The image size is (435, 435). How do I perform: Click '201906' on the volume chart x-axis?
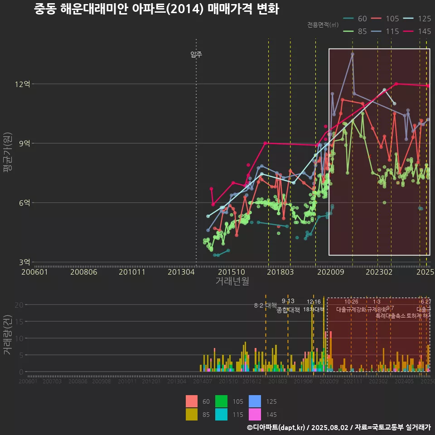coord(303,382)
